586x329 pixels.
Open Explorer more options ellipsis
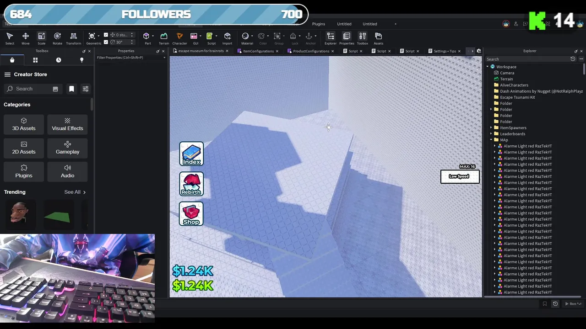[581, 59]
